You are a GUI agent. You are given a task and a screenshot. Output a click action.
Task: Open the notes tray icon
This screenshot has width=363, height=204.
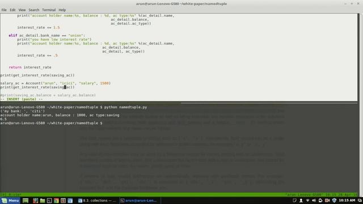pos(294,201)
